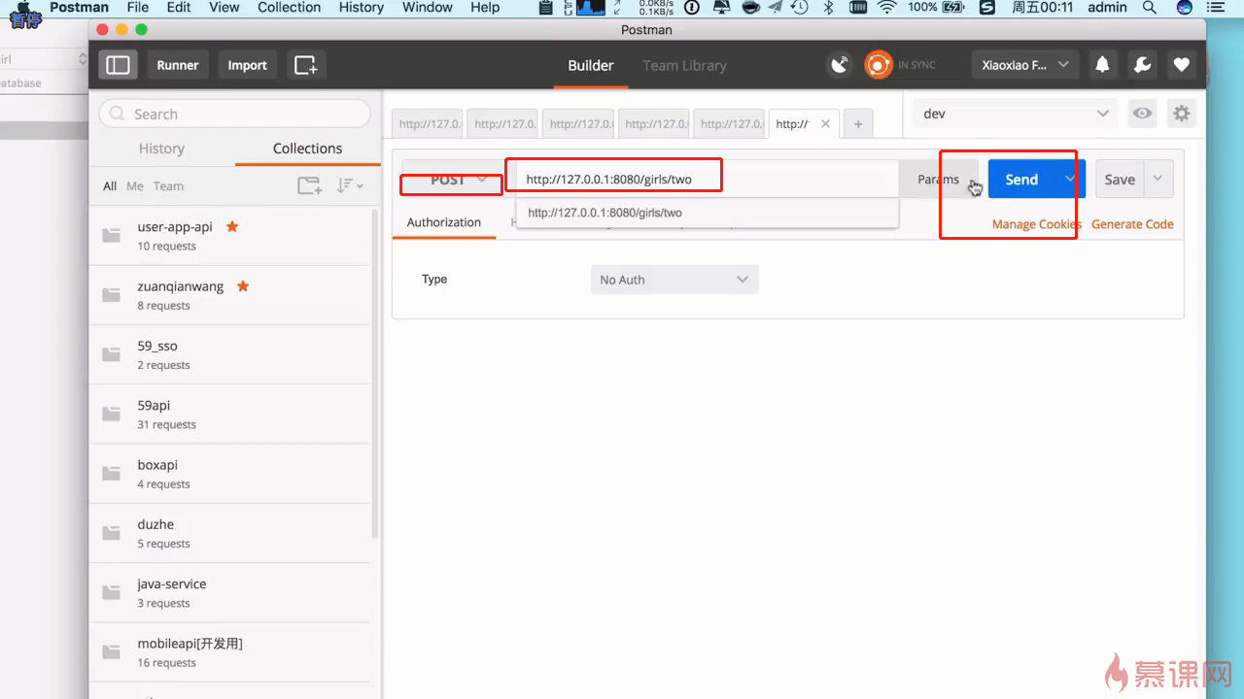Open the notifications bell icon
This screenshot has height=699, width=1244.
coord(1102,65)
